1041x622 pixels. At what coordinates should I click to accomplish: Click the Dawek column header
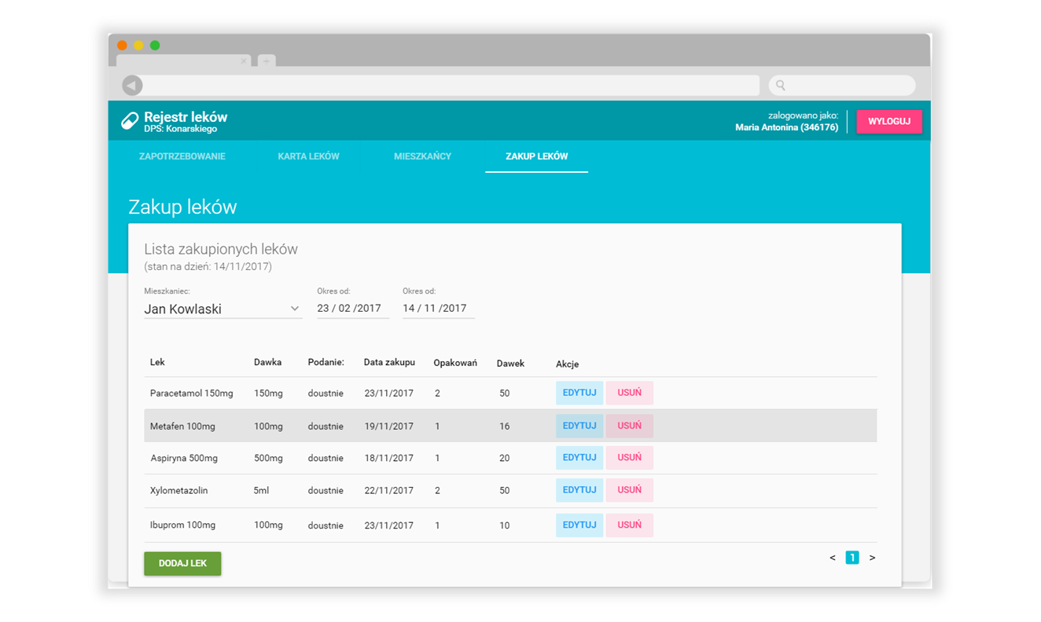[x=510, y=363]
